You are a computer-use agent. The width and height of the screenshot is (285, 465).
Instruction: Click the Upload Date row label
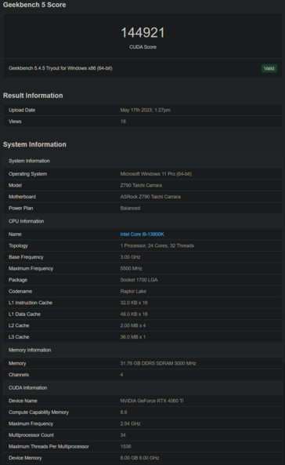[22, 110]
